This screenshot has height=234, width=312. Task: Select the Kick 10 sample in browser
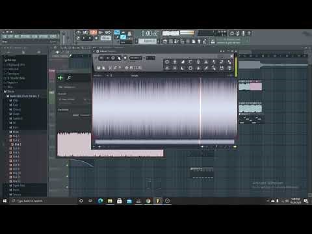[x=15, y=173]
